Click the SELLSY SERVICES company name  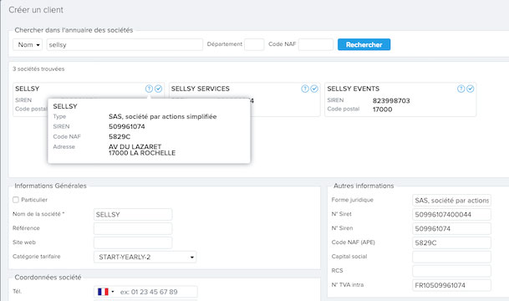pyautogui.click(x=201, y=89)
